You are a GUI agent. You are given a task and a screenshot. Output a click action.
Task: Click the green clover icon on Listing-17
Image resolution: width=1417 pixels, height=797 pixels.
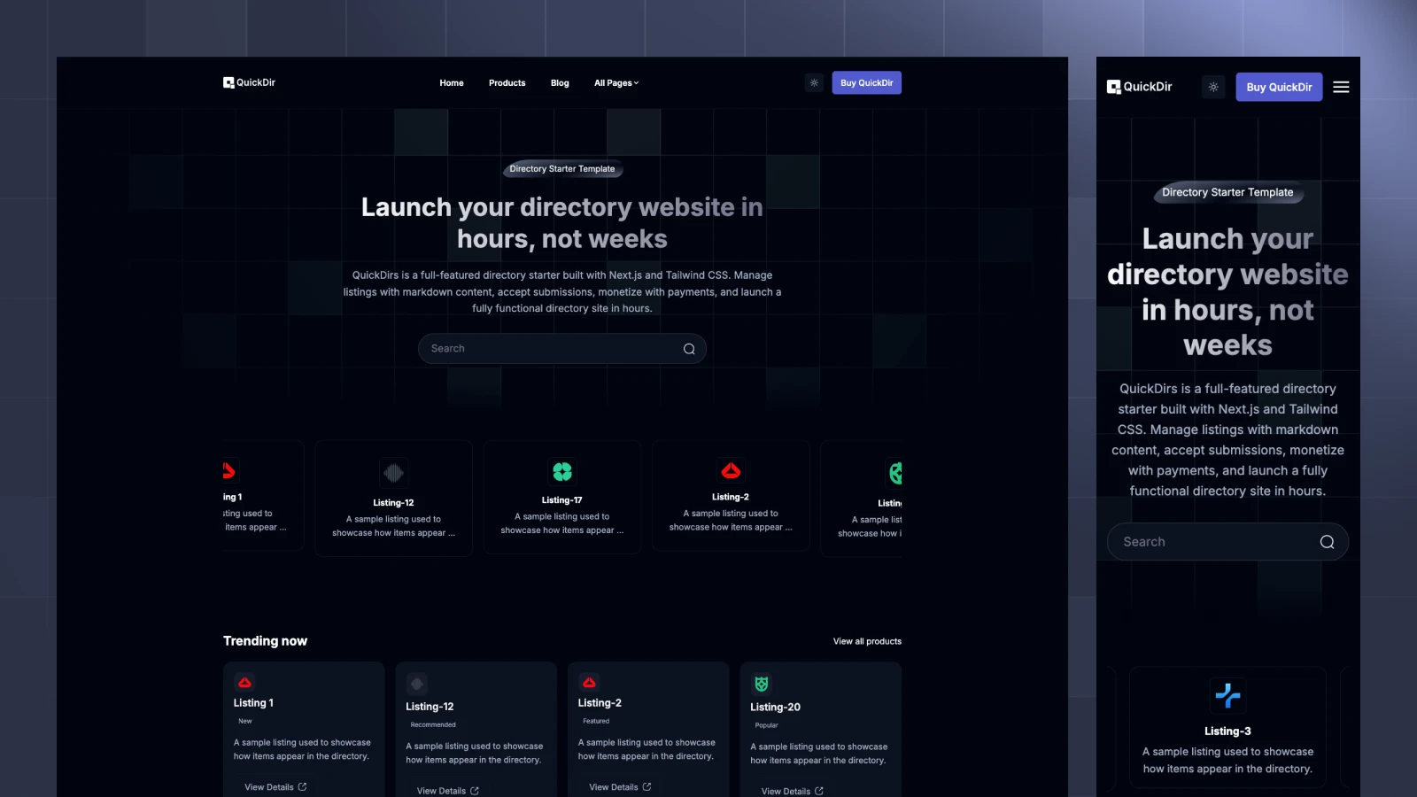pos(562,471)
